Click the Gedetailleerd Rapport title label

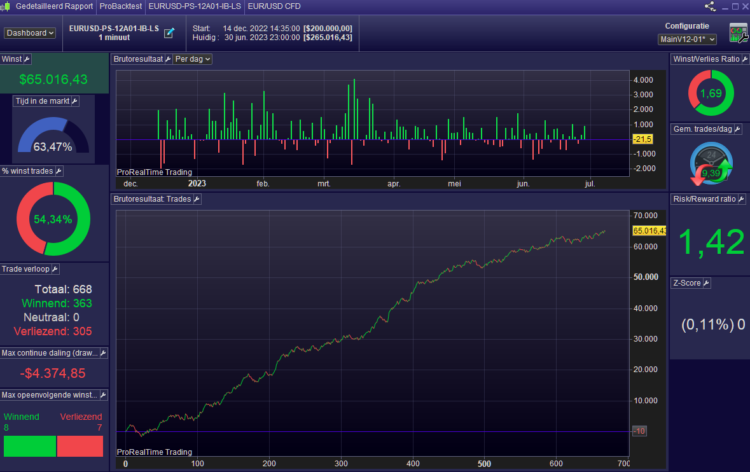[x=55, y=6]
